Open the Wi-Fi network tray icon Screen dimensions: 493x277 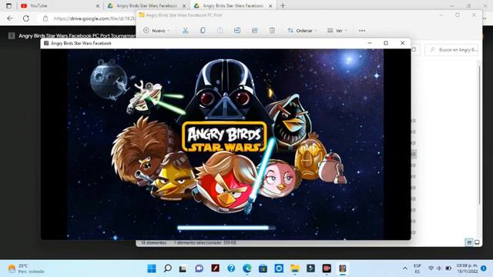431,269
